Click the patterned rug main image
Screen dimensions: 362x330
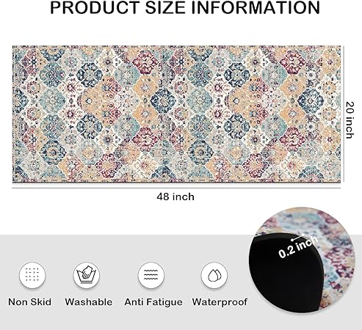coord(176,114)
